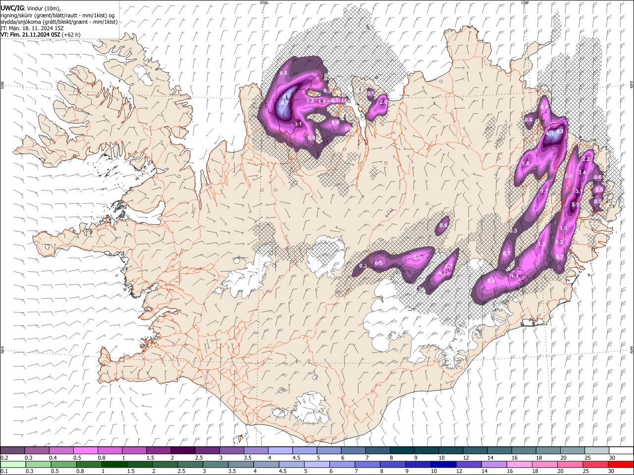Click the bright red swatch after lower-row 30
Viewport: 634px width, 475px height.
tap(620, 464)
